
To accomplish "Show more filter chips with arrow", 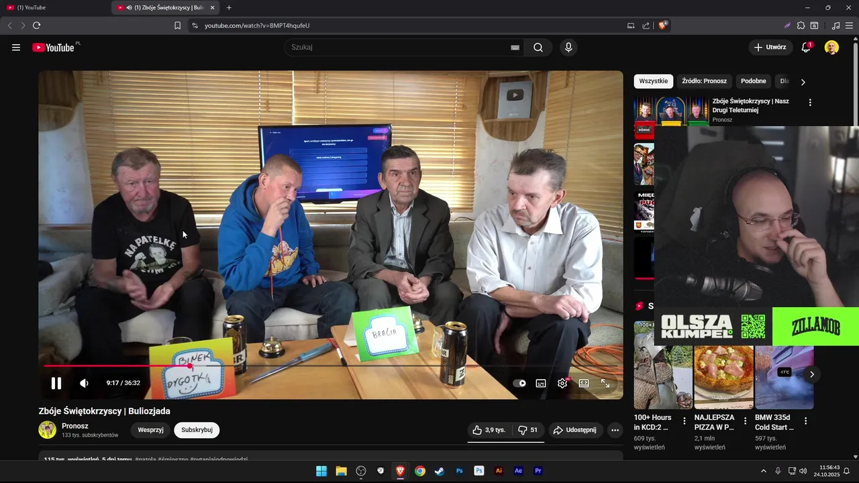I will tap(803, 82).
